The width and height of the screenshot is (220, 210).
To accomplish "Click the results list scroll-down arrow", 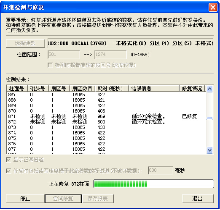I will [x=210, y=150].
